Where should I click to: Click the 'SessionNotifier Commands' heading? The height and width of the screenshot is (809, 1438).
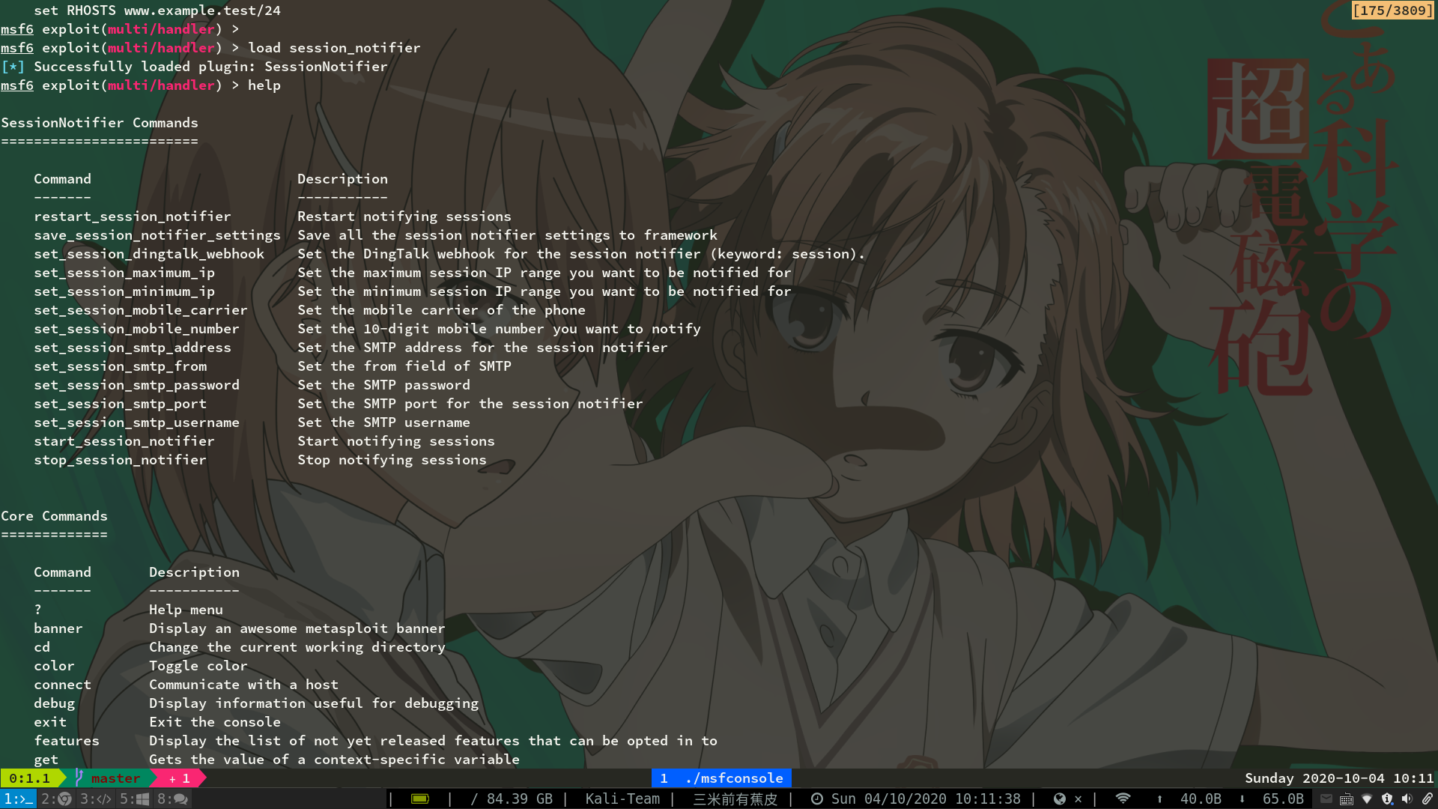[x=100, y=123]
